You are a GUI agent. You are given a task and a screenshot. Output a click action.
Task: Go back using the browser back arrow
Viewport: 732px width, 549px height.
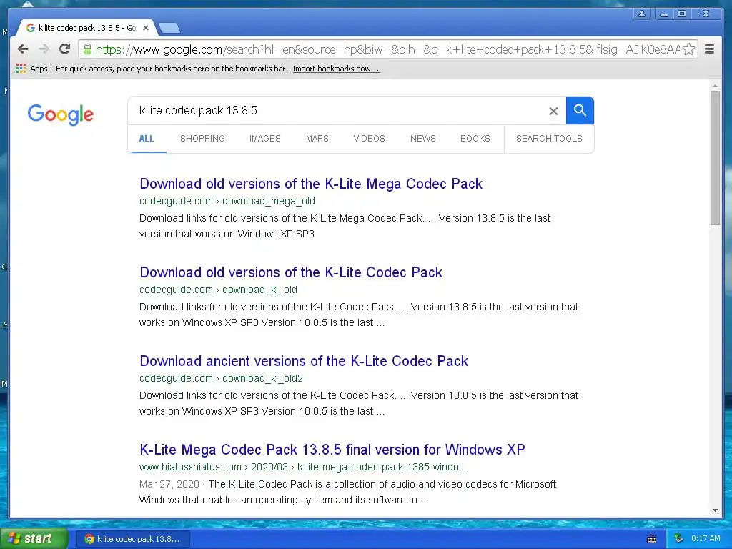pyautogui.click(x=23, y=49)
